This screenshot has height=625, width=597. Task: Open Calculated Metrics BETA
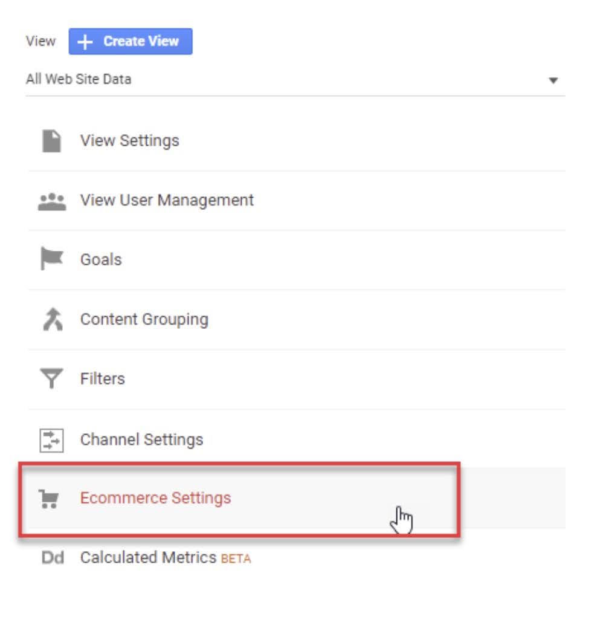[x=166, y=558]
